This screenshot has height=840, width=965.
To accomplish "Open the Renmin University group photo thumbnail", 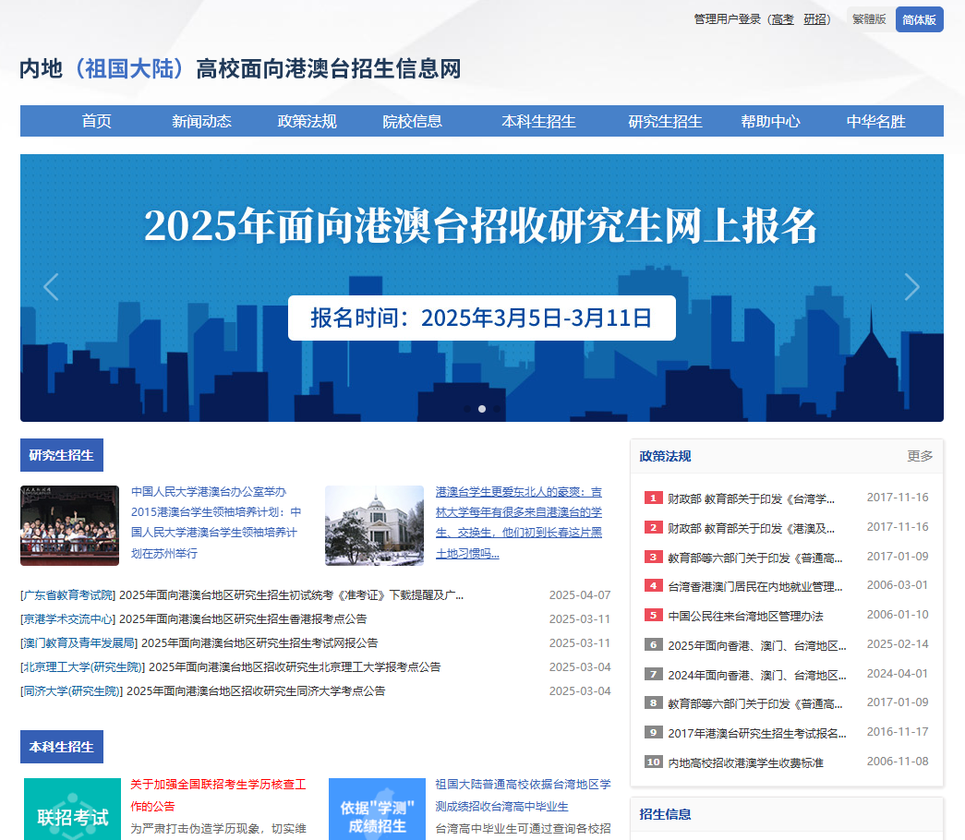I will point(69,525).
